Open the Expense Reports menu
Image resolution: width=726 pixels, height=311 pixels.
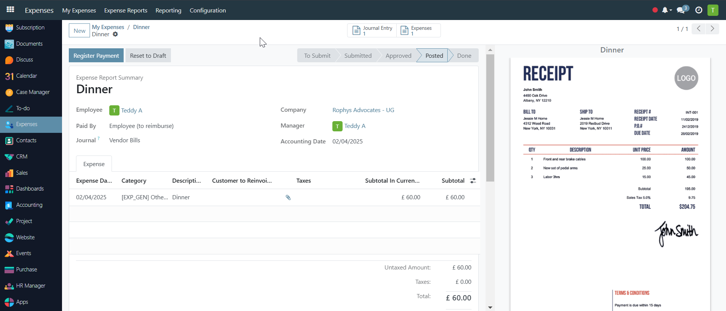pos(126,10)
